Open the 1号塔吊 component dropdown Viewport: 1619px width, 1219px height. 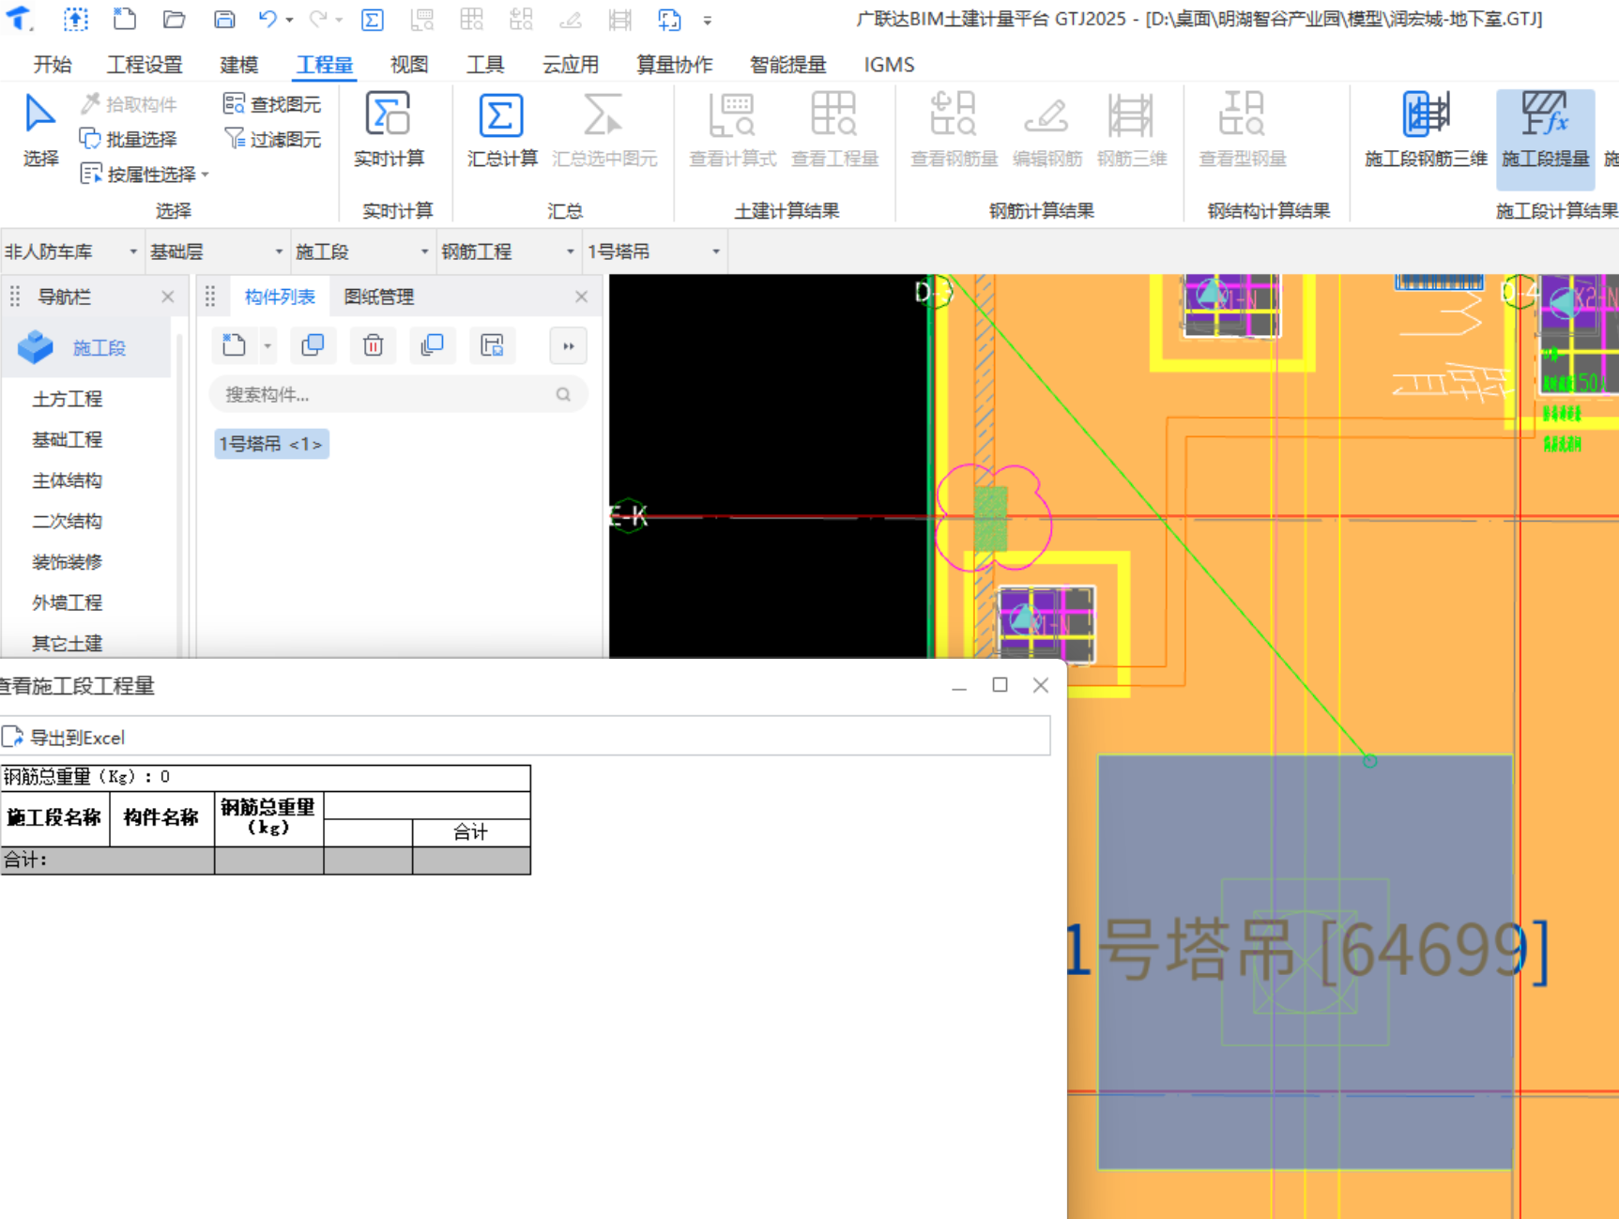point(654,251)
